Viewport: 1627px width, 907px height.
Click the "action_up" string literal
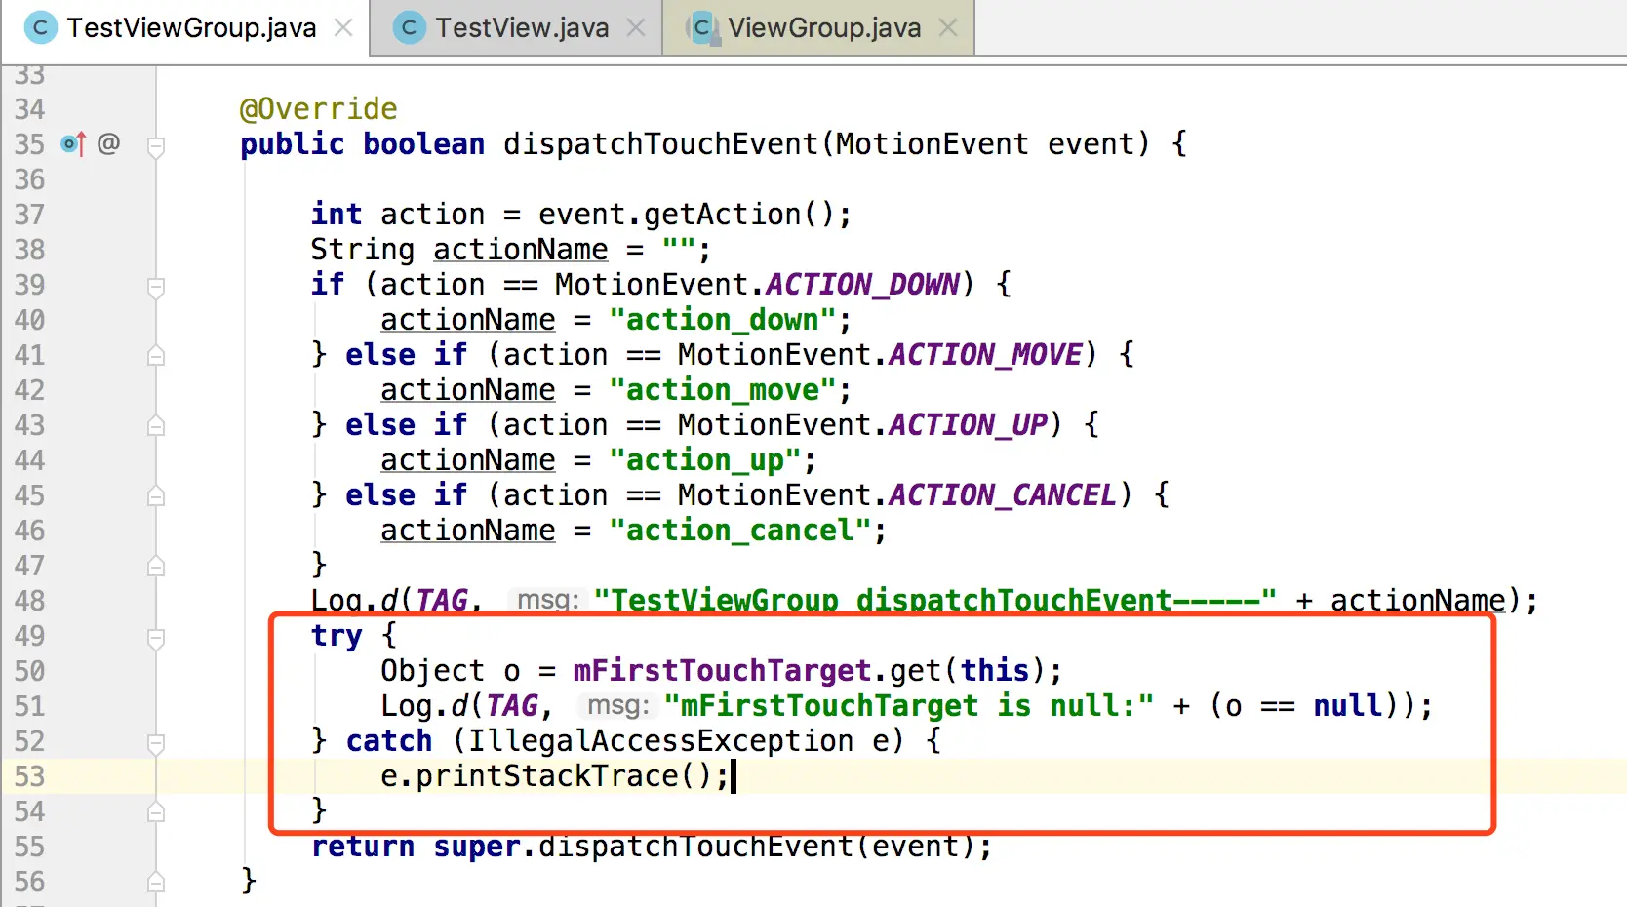704,460
